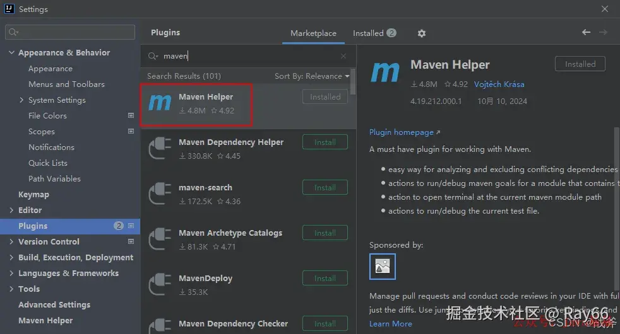Install the Maven Dependency Helper plugin
620x334 pixels.
click(325, 142)
